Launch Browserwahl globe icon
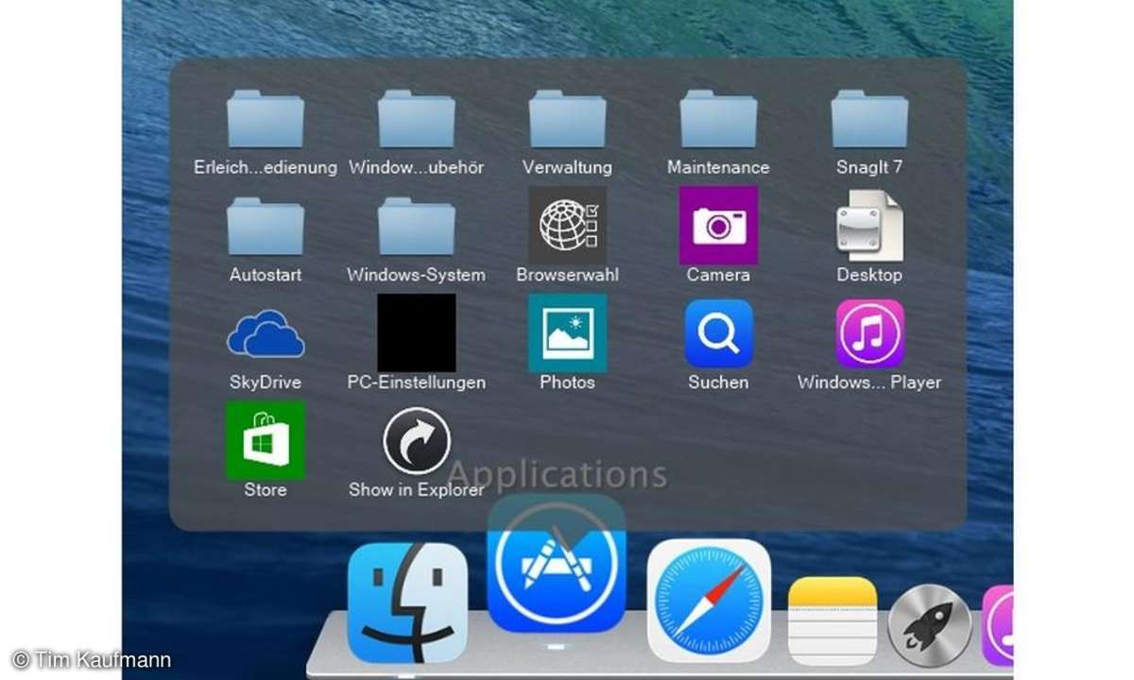The width and height of the screenshot is (1134, 680). pos(567,225)
